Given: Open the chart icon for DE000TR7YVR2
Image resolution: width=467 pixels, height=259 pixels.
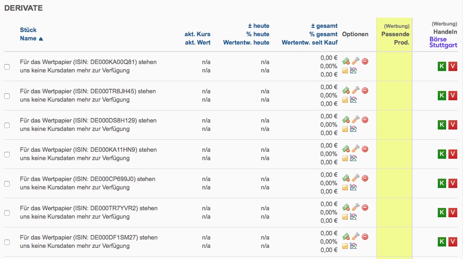Looking at the screenshot, I should coord(353,216).
